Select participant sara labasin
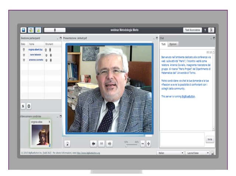Screen dimensions: 236x176 point(35,55)
